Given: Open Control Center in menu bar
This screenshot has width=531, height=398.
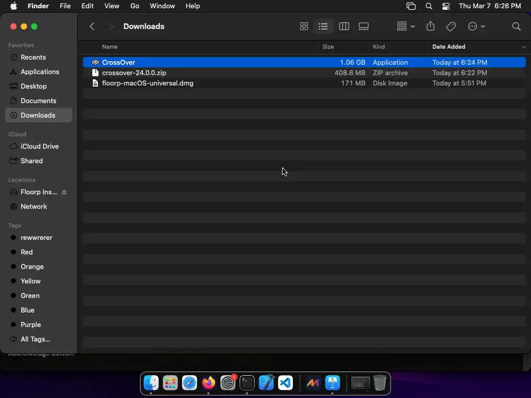Looking at the screenshot, I should [446, 6].
